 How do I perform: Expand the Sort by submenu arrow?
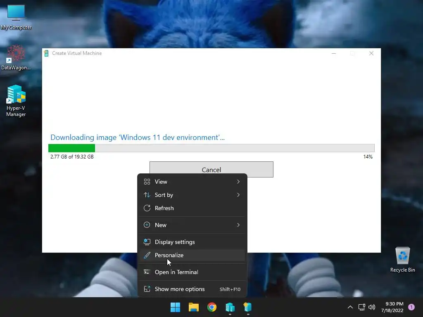coord(238,195)
